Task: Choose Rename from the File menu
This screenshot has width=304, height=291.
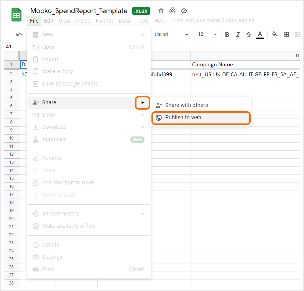Action: point(89,158)
